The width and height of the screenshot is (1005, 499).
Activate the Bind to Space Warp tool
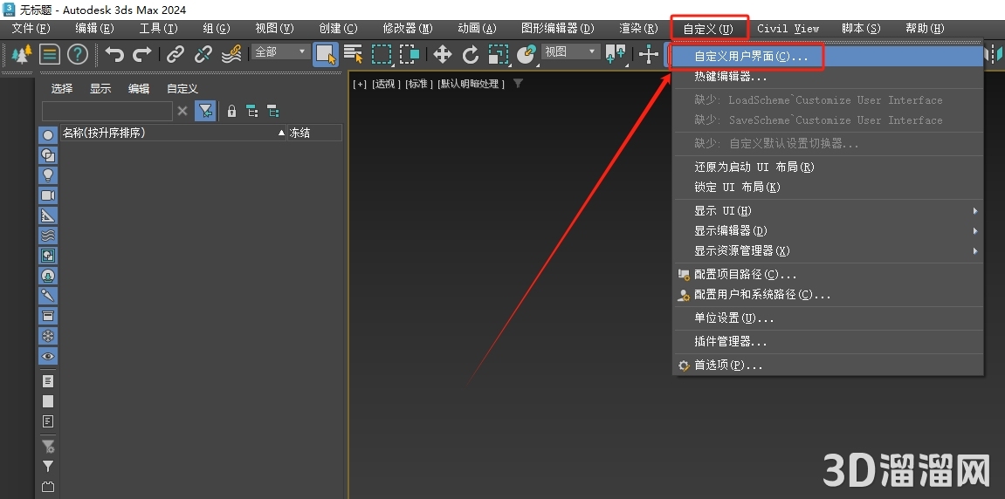231,54
